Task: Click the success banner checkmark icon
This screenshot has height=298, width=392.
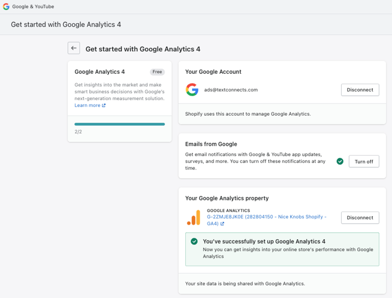Action: click(194, 241)
